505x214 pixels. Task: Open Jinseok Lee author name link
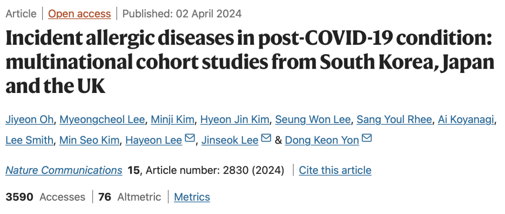click(x=230, y=140)
